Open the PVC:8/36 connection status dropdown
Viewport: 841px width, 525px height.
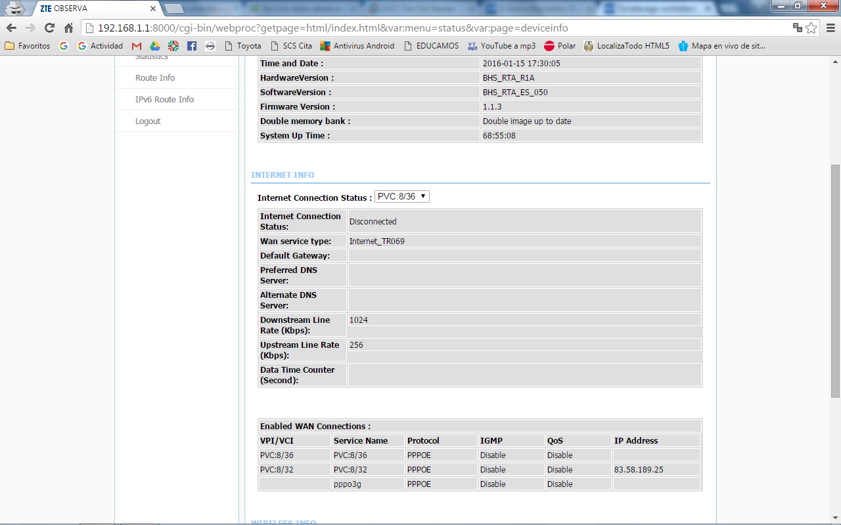click(x=402, y=197)
